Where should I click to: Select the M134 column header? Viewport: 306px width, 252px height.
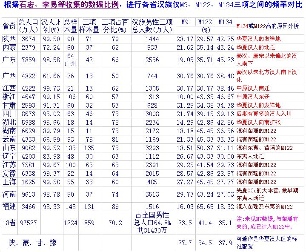point(225,22)
